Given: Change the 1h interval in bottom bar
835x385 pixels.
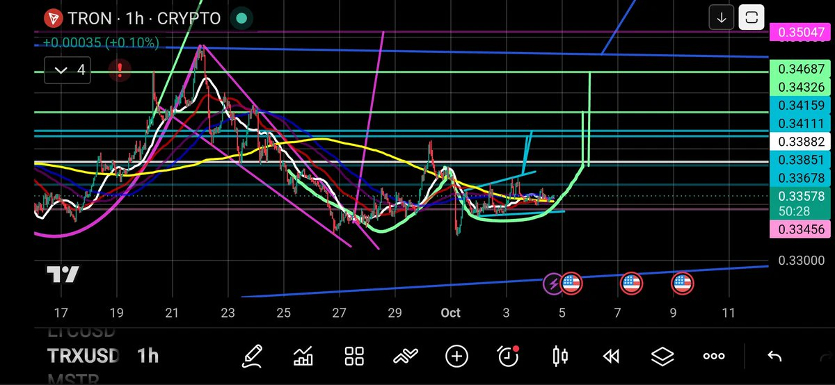Looking at the screenshot, I should tap(148, 357).
